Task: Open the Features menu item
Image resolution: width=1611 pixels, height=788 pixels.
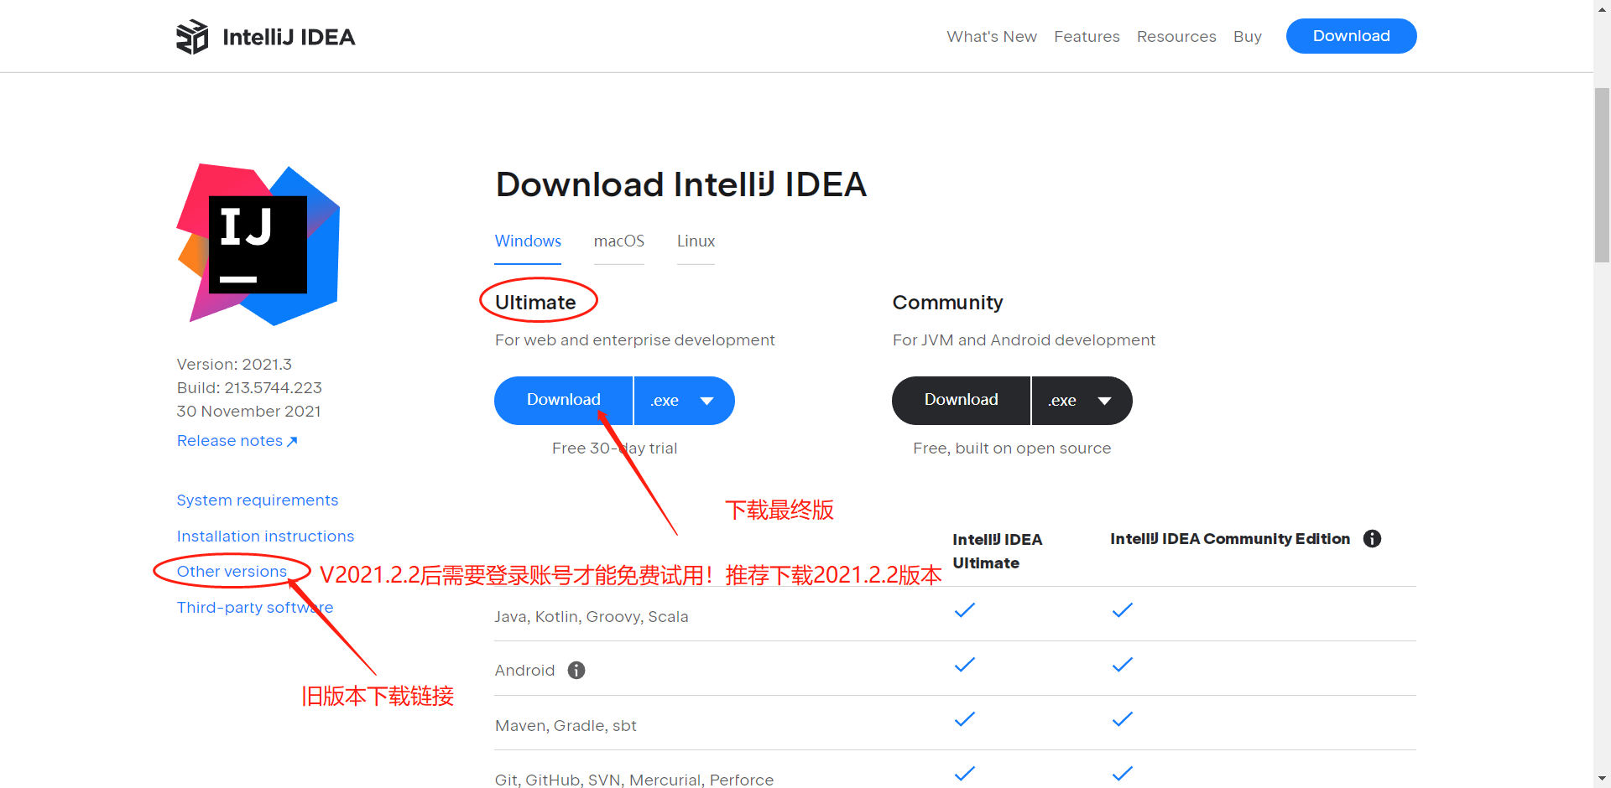Action: (1087, 36)
